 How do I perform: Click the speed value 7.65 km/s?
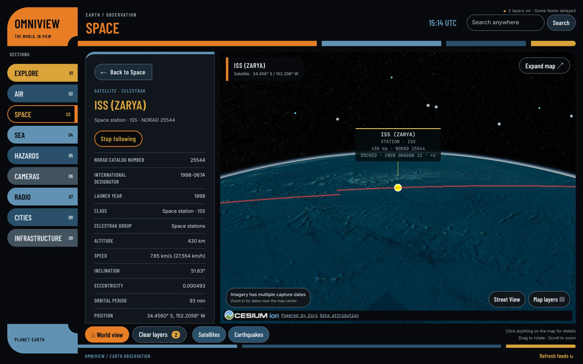tap(161, 256)
